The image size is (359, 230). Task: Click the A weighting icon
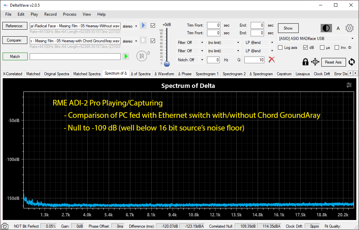pyautogui.click(x=338, y=28)
